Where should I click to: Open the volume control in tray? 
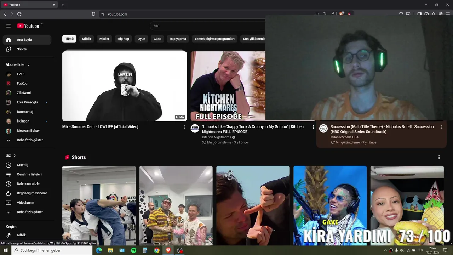tap(402, 250)
